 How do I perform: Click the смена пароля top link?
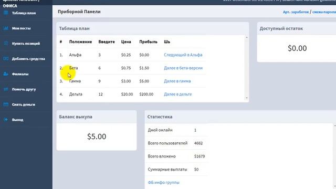[x=324, y=12]
